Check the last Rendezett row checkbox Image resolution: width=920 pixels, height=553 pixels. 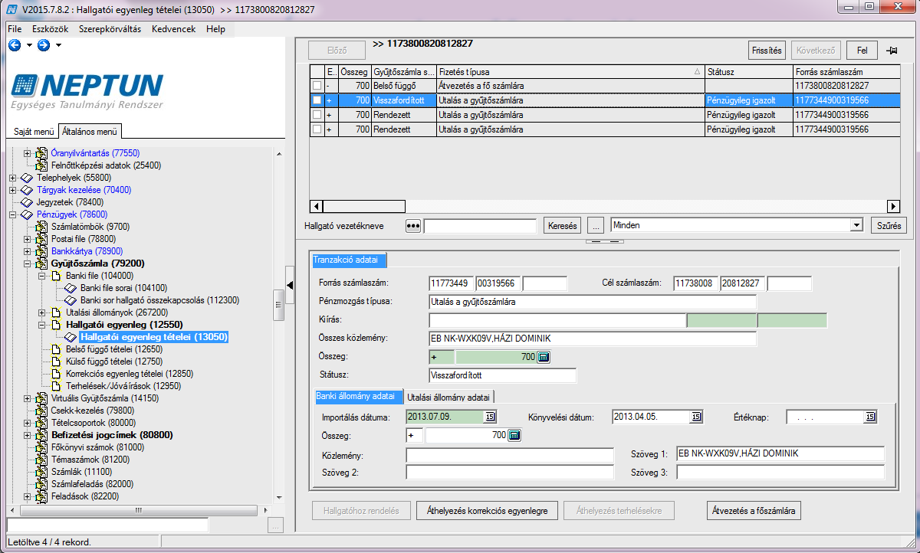click(317, 129)
